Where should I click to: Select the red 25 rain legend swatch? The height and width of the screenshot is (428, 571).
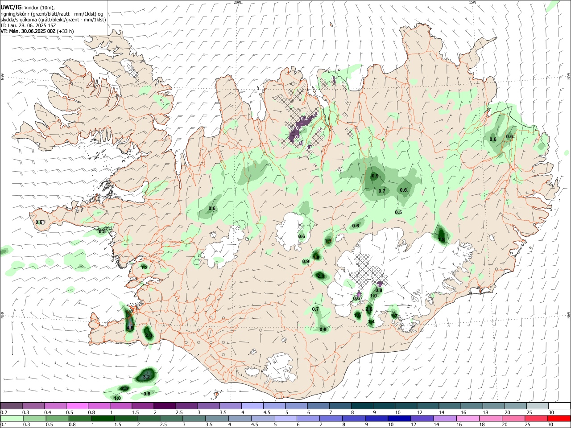coord(537,418)
